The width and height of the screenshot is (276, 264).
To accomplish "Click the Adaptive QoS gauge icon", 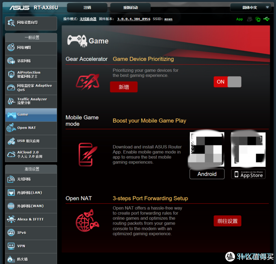I will [11, 88].
